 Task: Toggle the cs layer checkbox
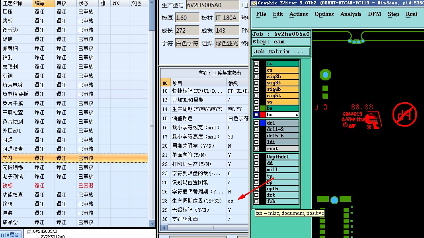point(256,70)
